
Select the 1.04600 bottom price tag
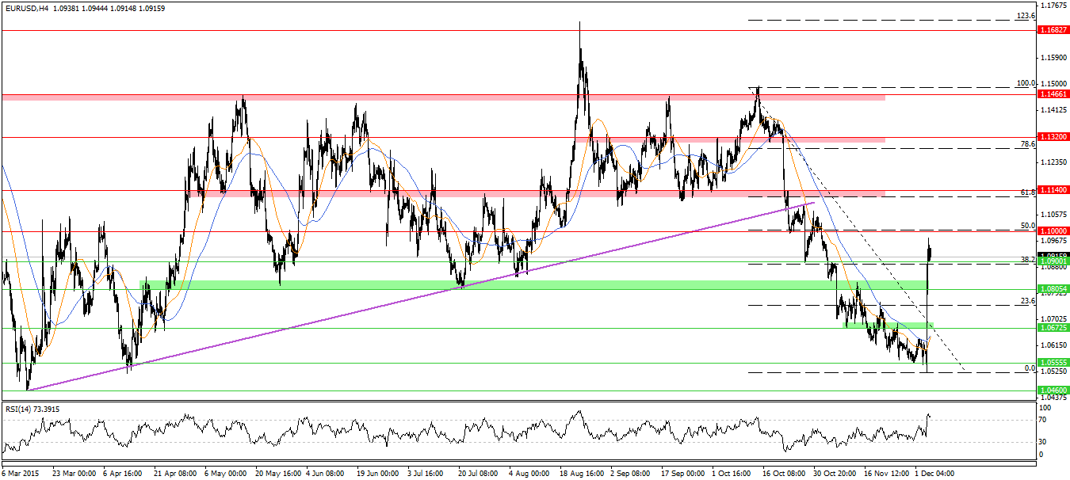[x=1053, y=390]
